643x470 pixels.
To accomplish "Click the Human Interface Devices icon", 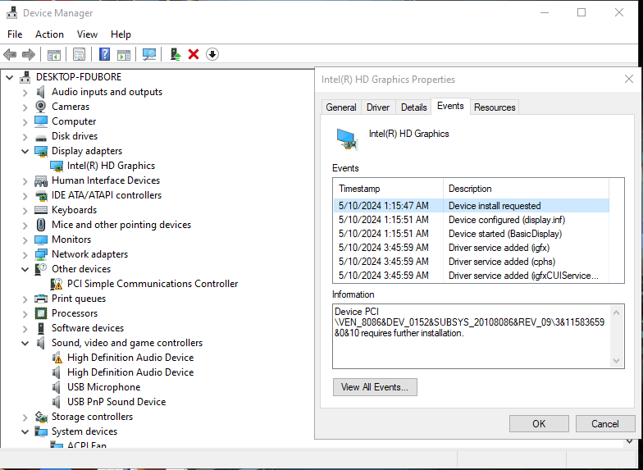I will 41,180.
